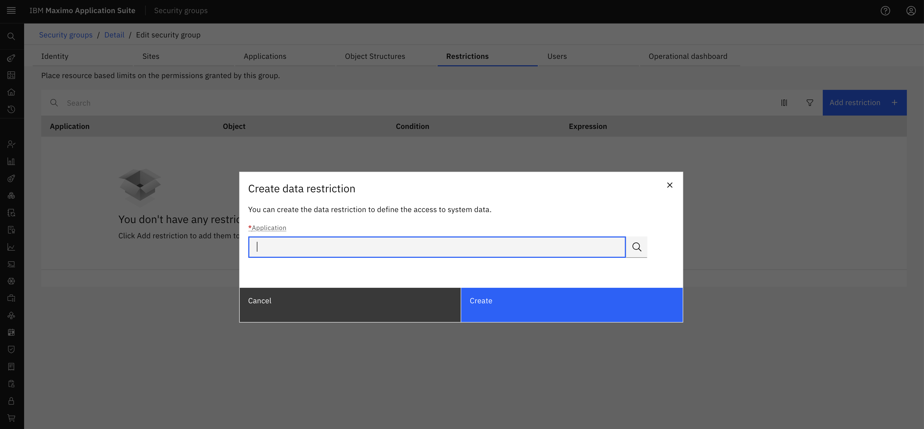Click the Object column header
This screenshot has height=429, width=924.
[x=234, y=126]
